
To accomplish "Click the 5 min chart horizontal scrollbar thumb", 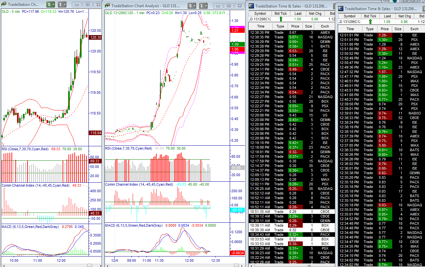I will coord(89,265).
